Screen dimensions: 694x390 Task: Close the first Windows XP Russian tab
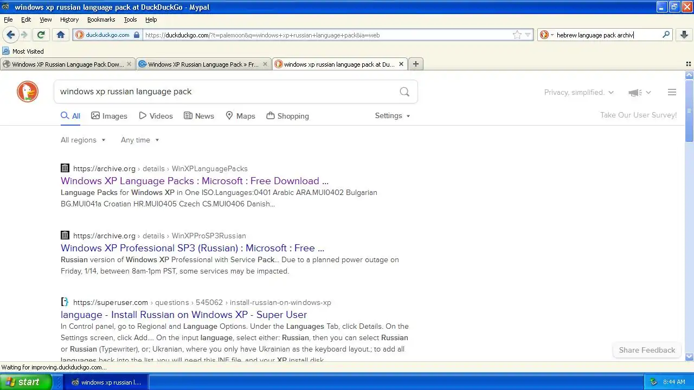(129, 64)
